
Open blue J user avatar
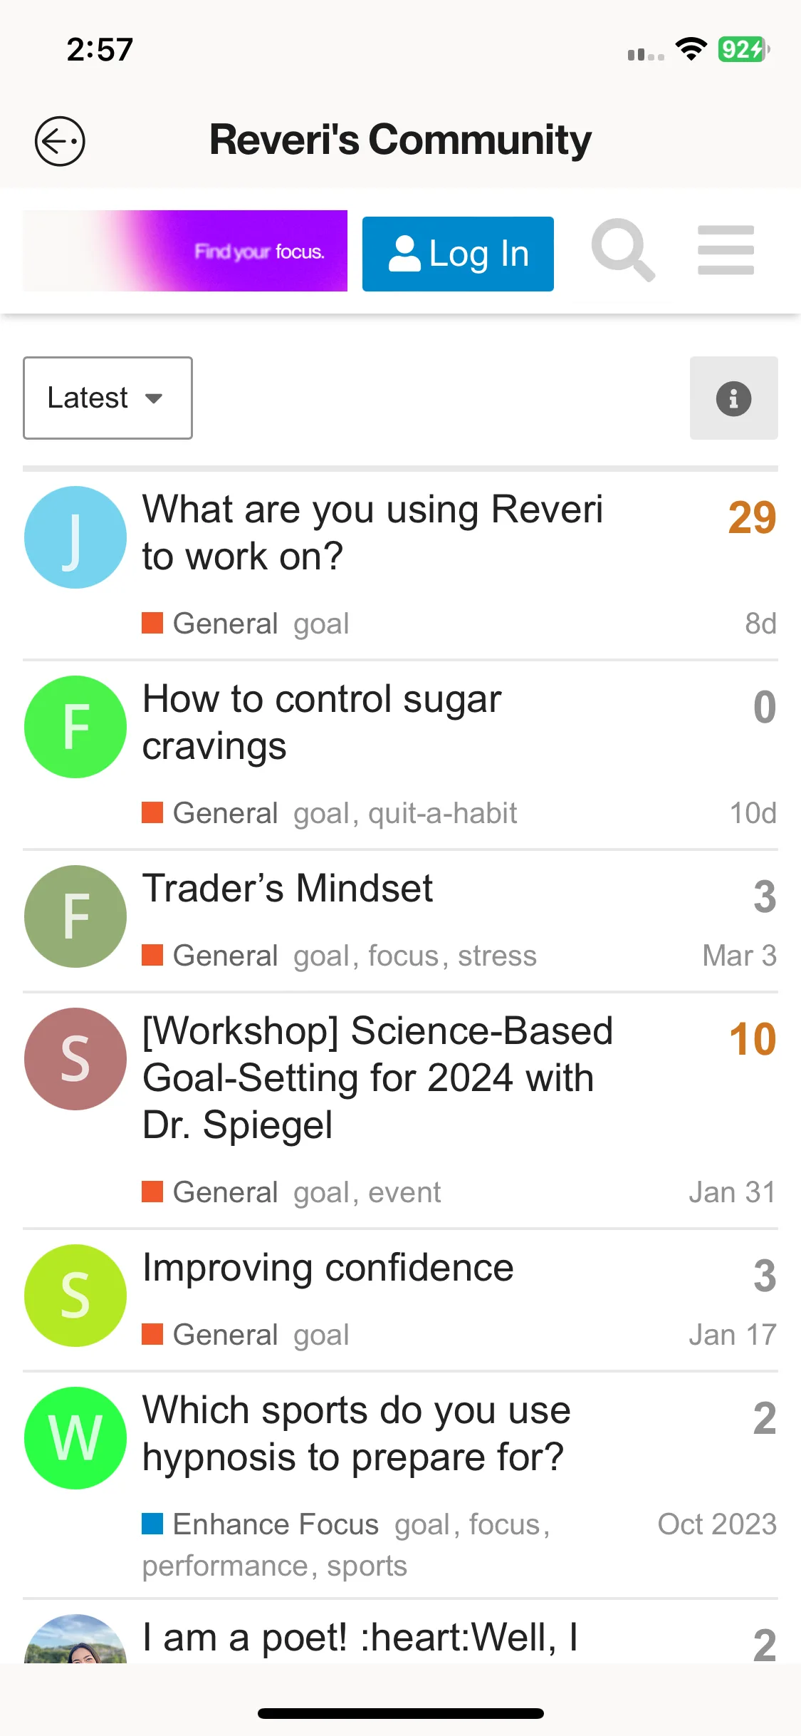(75, 537)
